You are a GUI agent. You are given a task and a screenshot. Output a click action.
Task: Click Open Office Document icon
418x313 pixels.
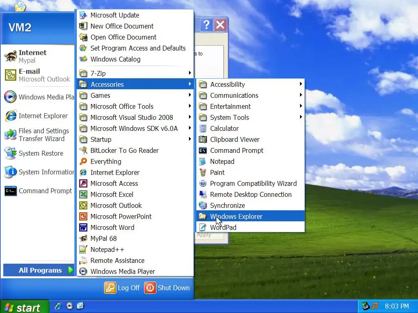click(x=83, y=37)
